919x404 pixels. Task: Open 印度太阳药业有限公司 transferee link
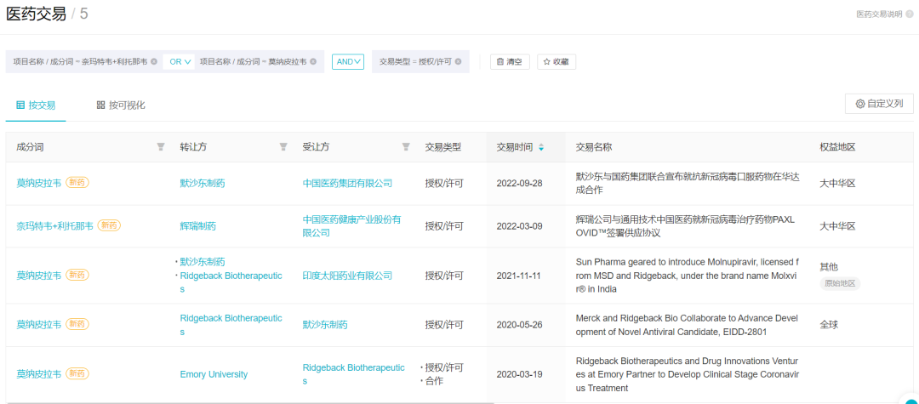(347, 276)
